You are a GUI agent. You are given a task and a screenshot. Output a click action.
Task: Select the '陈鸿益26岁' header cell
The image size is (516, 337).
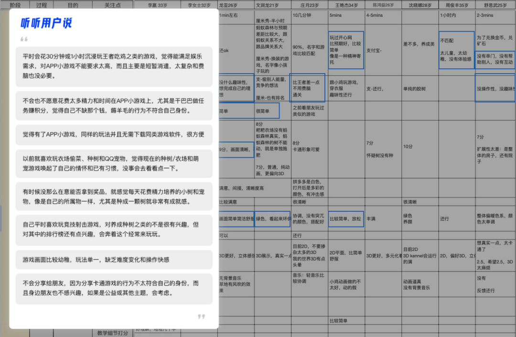pos(383,5)
